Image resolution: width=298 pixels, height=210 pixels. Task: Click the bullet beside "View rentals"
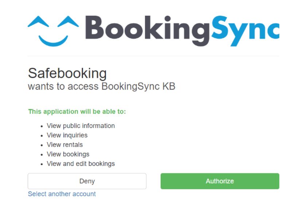click(42, 145)
